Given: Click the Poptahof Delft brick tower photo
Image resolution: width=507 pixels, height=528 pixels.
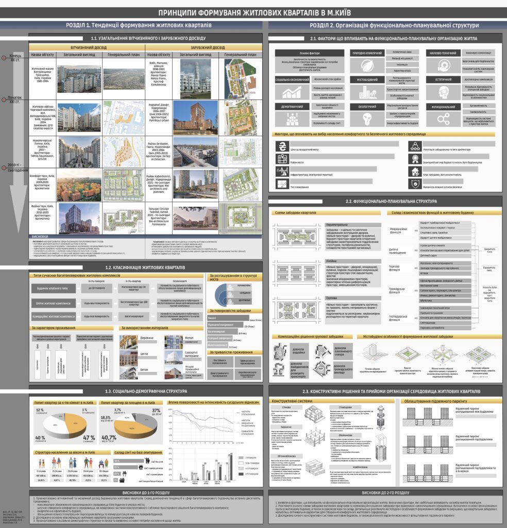Looking at the screenshot, I should pos(195,119).
